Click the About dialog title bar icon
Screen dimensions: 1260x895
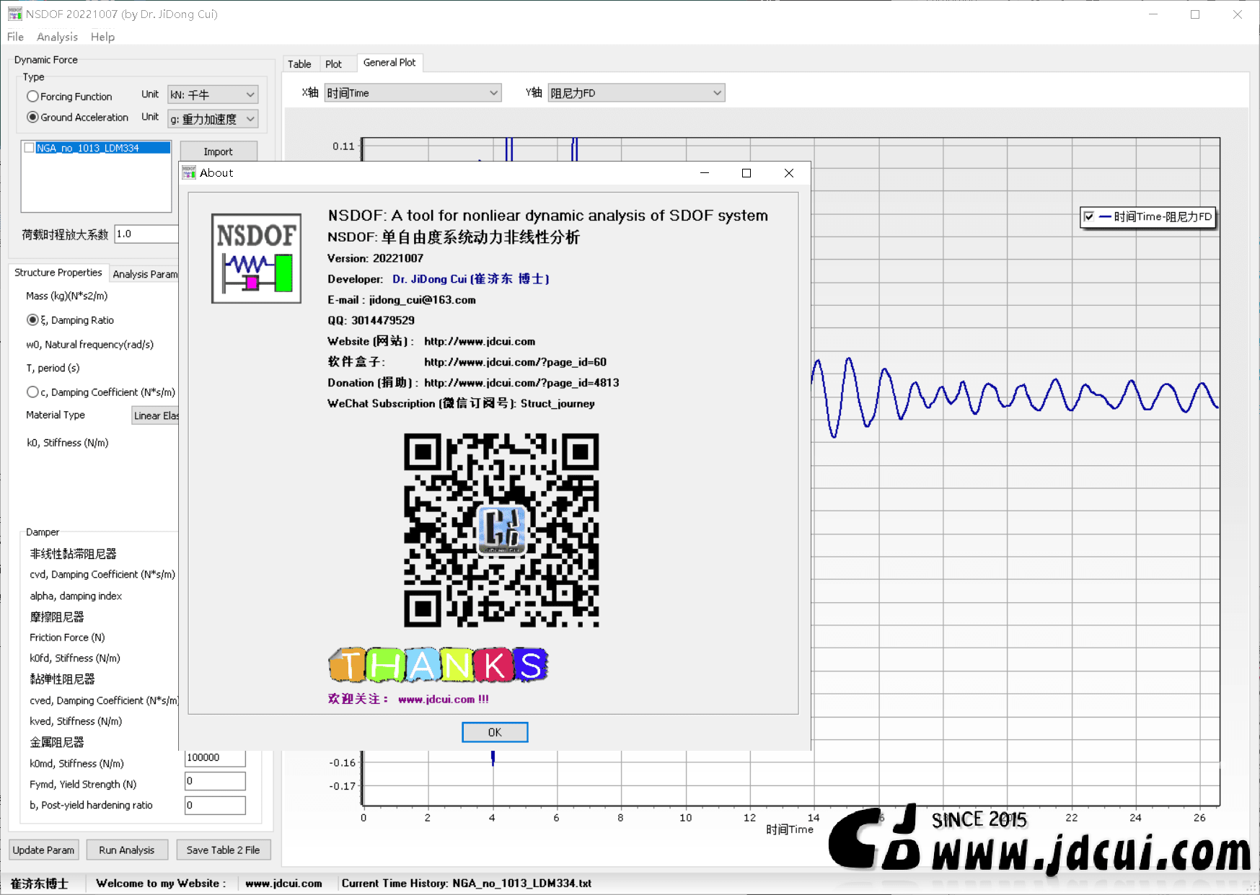point(189,173)
